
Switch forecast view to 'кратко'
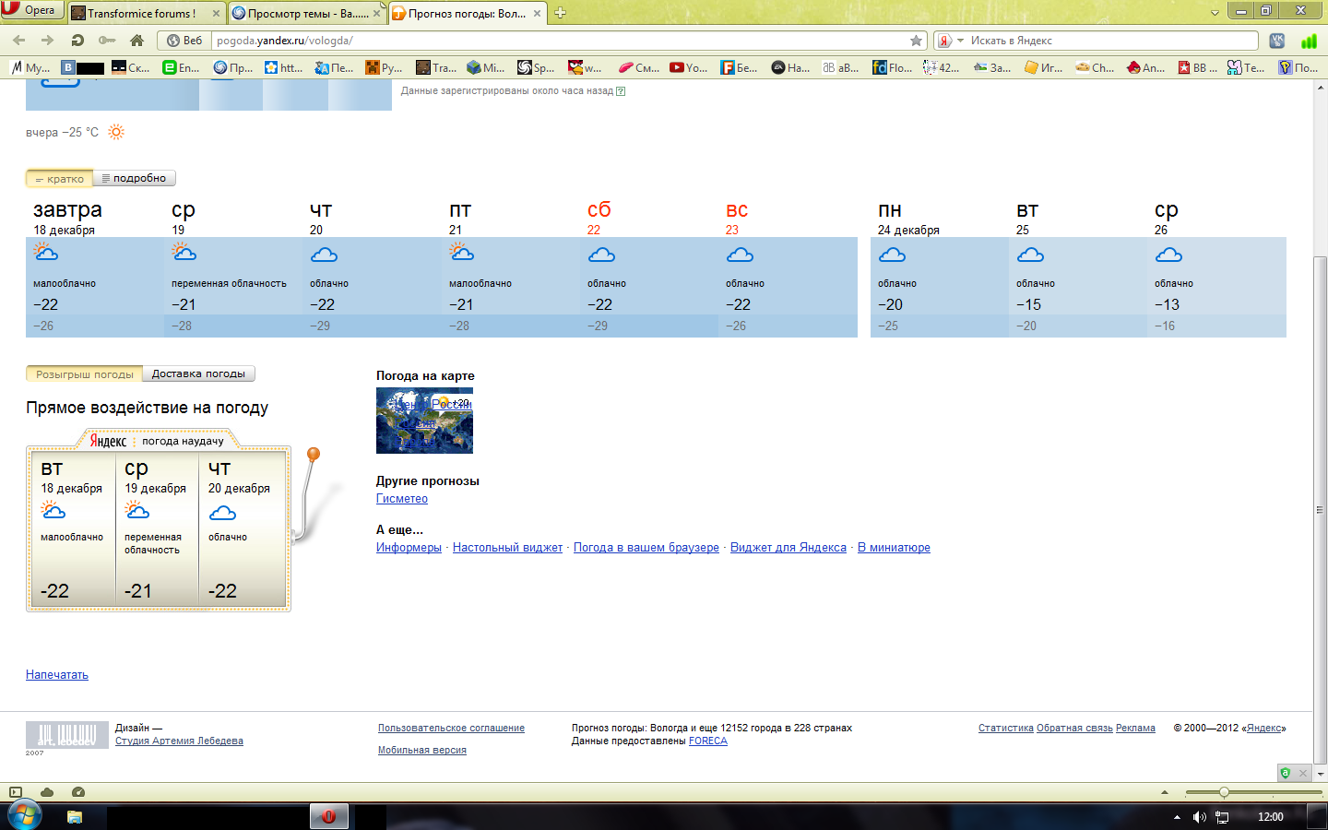click(x=60, y=179)
